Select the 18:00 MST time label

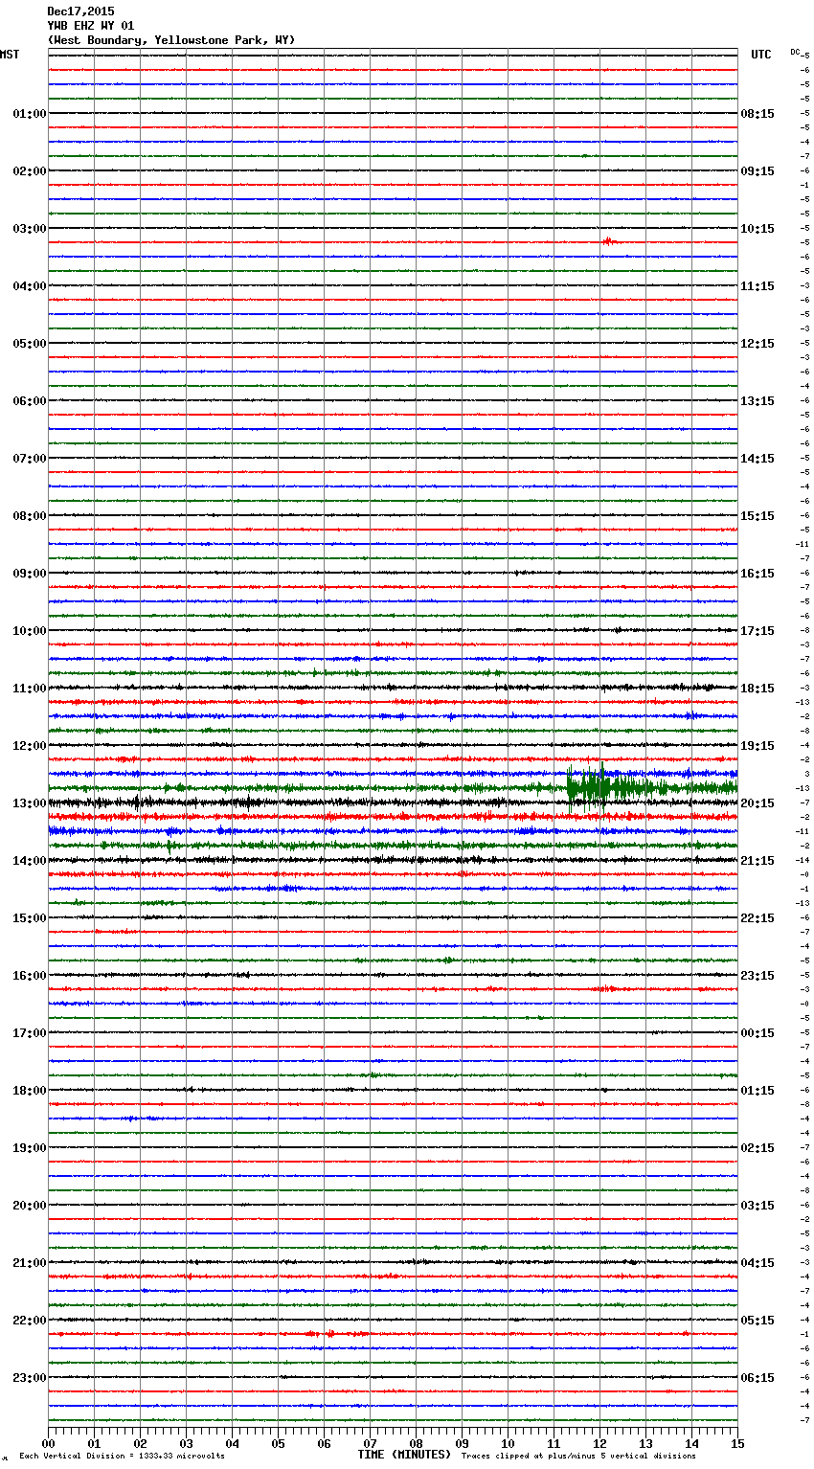pos(29,1091)
